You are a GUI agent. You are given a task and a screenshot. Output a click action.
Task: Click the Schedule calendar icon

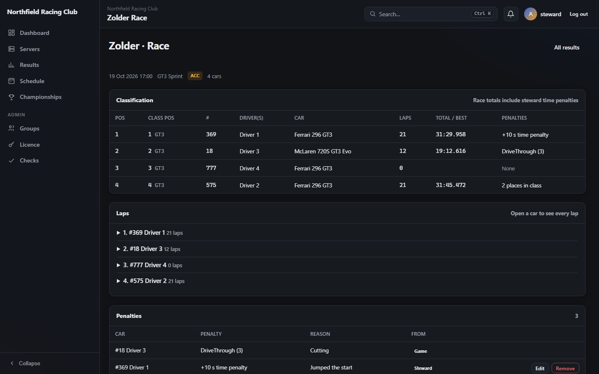coord(12,81)
